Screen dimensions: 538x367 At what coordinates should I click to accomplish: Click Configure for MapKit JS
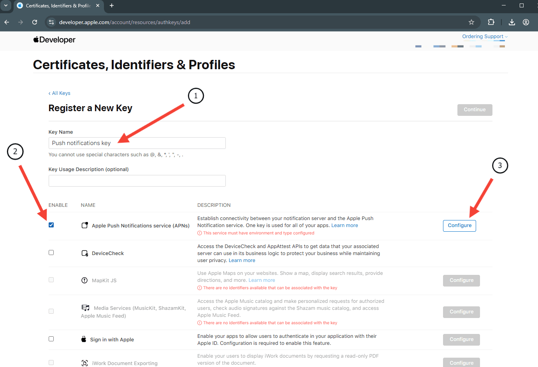click(461, 280)
